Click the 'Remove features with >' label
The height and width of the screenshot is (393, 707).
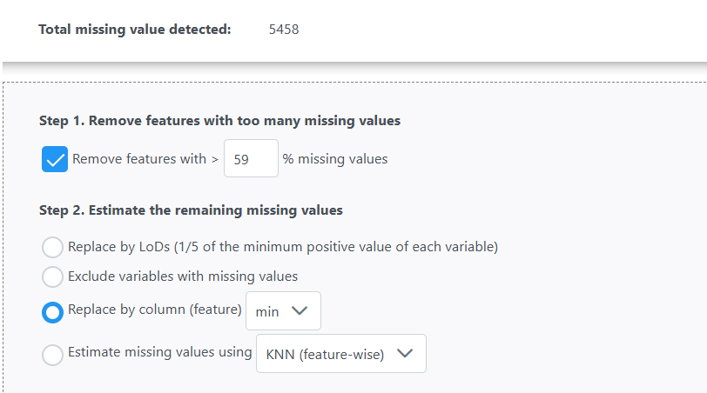(145, 159)
